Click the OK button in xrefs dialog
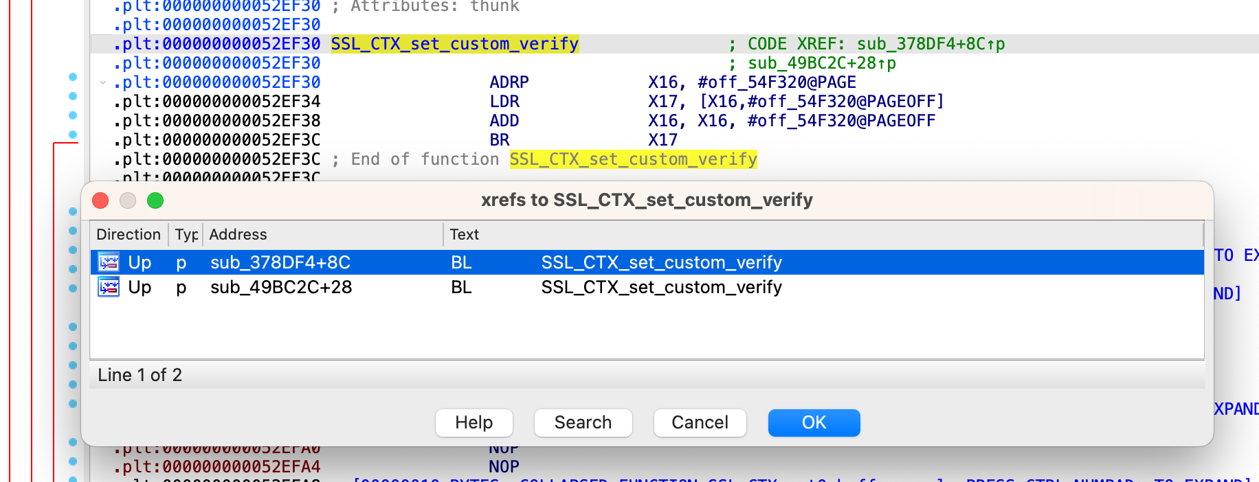Screen dimensions: 1259x482 (814, 422)
